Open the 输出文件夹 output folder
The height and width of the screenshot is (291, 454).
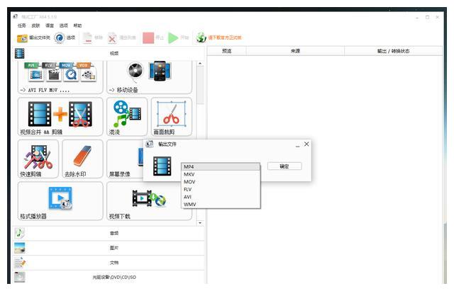pyautogui.click(x=33, y=38)
